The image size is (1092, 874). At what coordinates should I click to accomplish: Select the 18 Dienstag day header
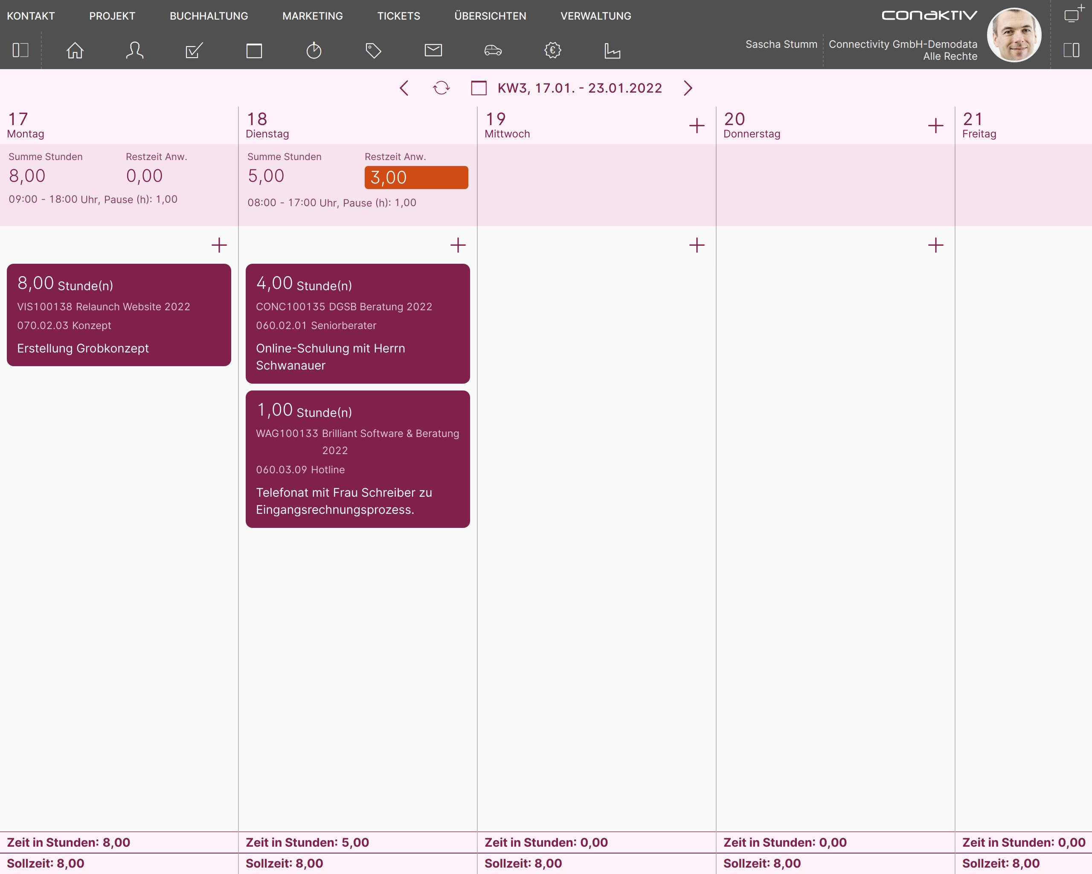click(267, 125)
